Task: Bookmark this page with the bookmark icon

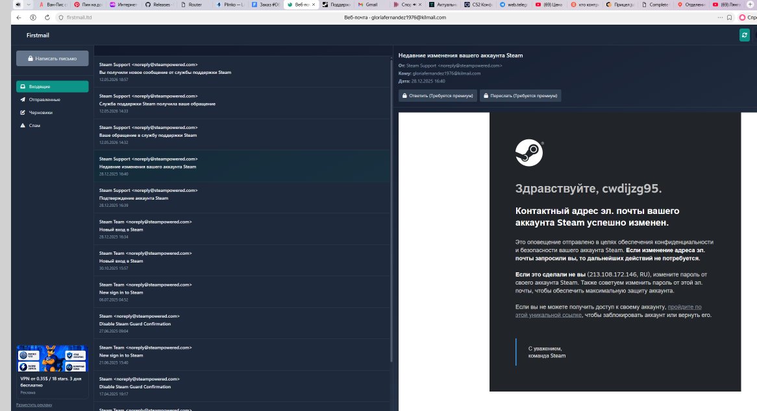Action: pos(730,18)
